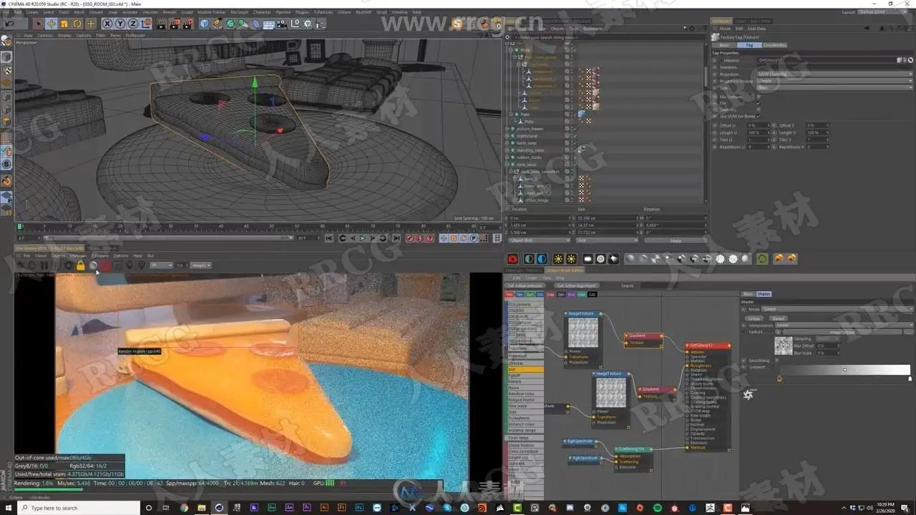Toggle the Y axis lock
Screen dimensions: 916x515
coord(121,24)
